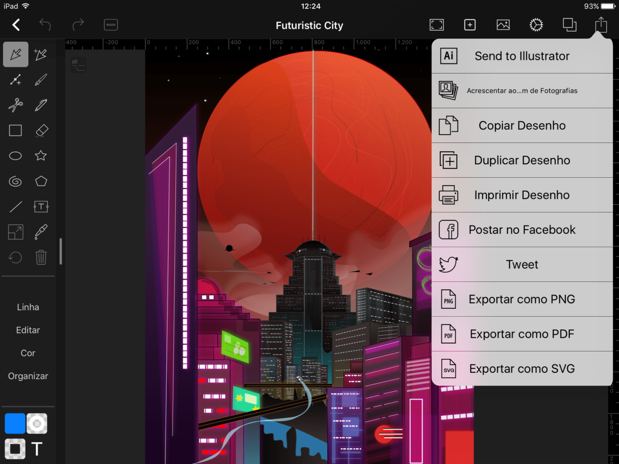The height and width of the screenshot is (464, 619).
Task: Choose Exportar como PNG from the share menu
Action: [522, 299]
